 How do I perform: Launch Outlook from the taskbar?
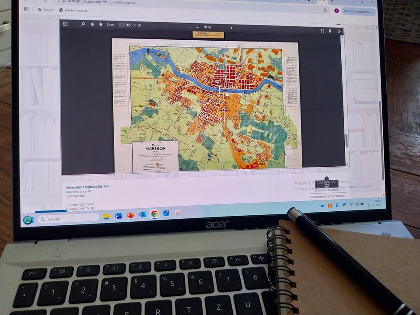pos(142,214)
